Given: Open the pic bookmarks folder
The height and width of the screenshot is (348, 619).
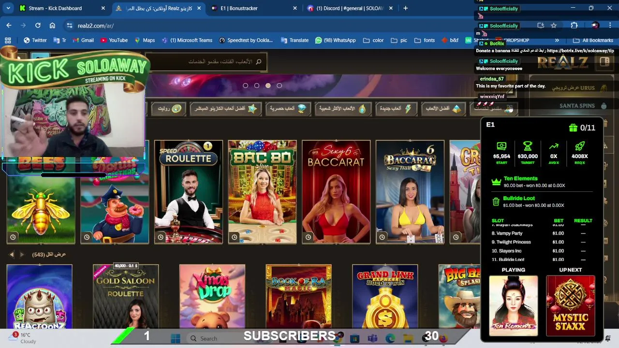Looking at the screenshot, I should [399, 40].
